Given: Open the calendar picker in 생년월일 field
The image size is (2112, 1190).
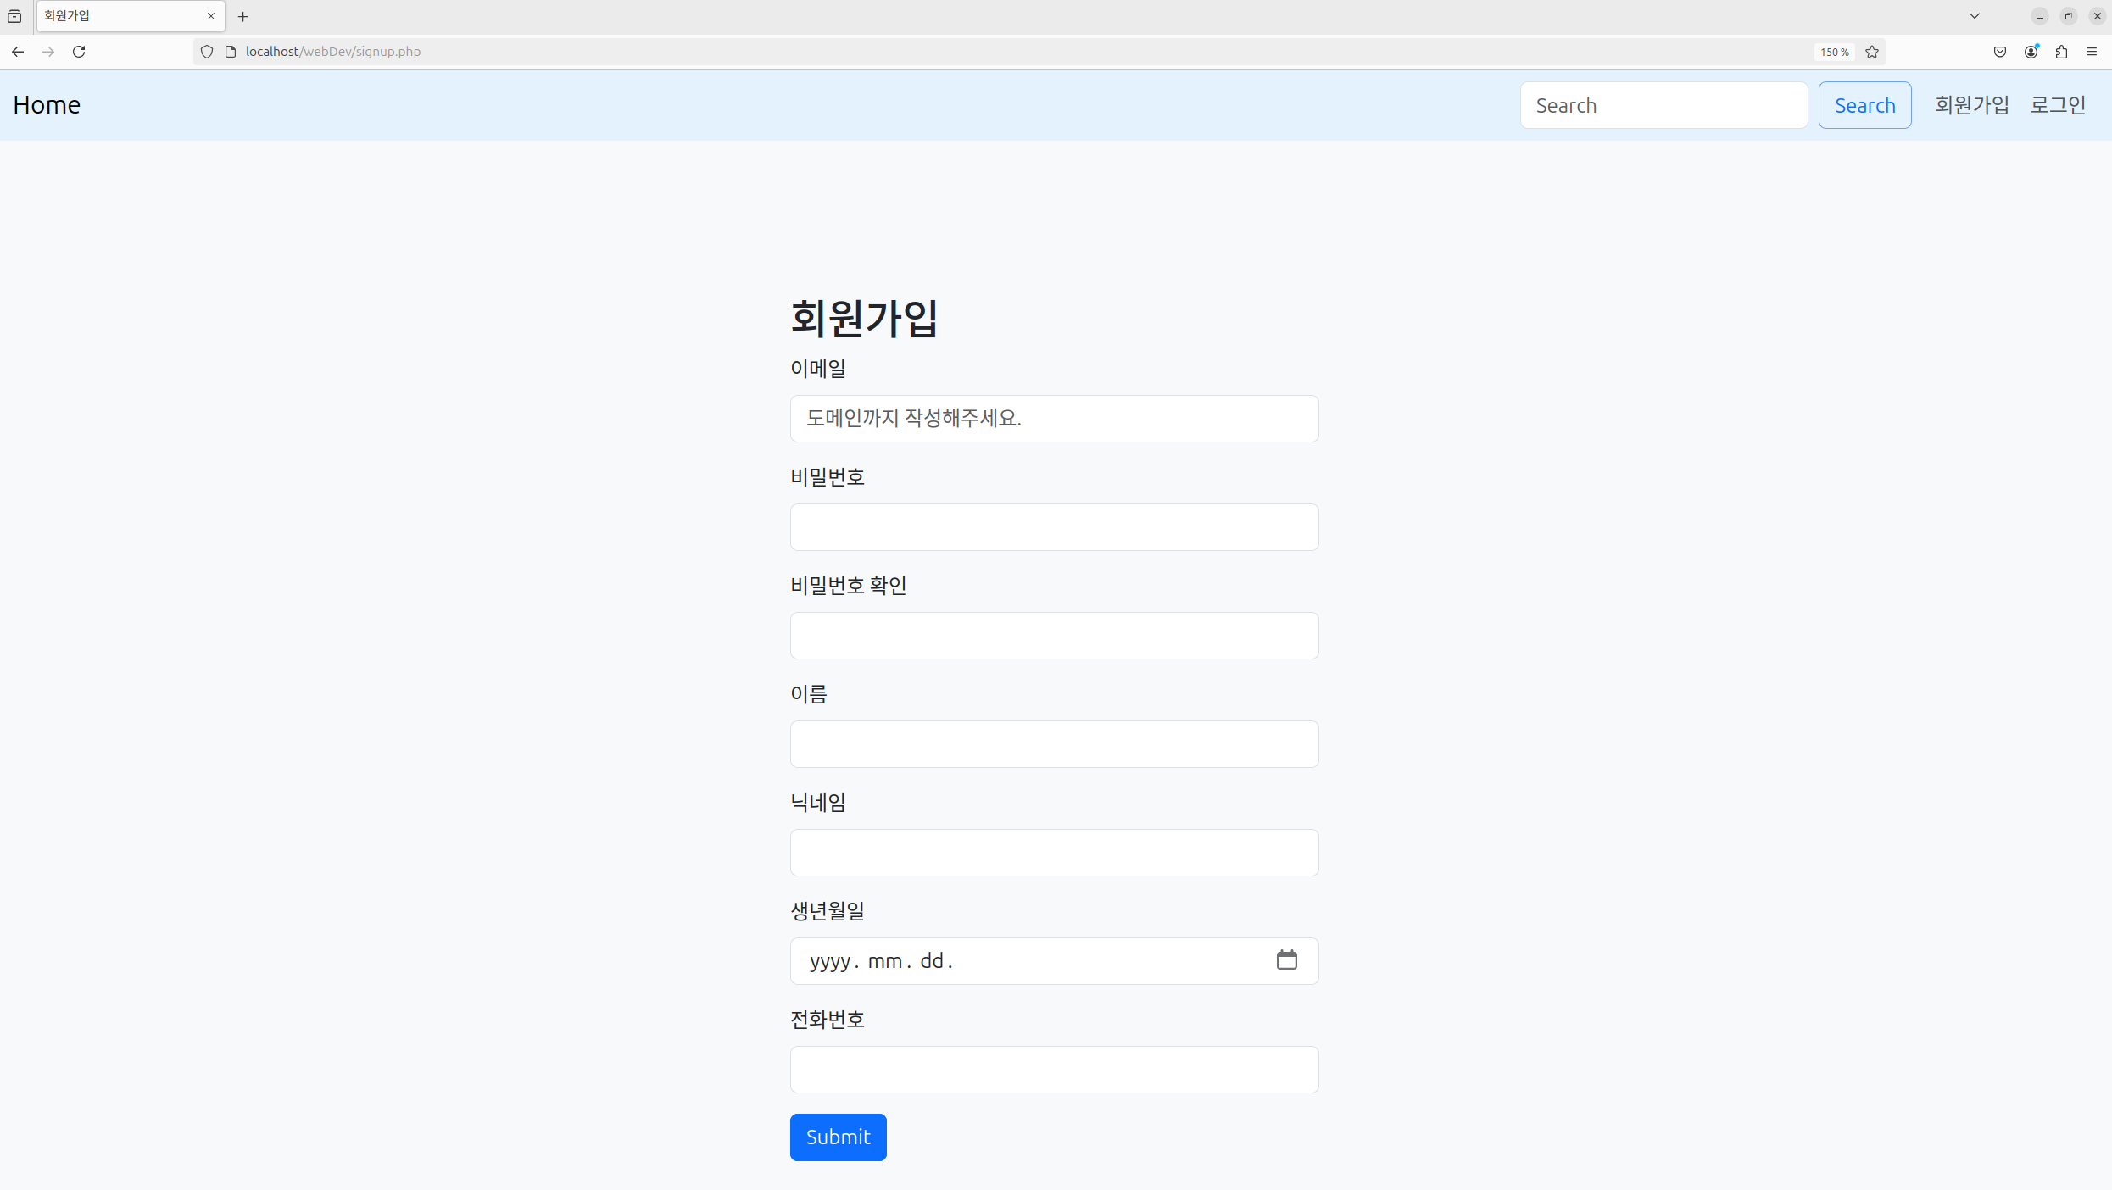Looking at the screenshot, I should click(1286, 959).
